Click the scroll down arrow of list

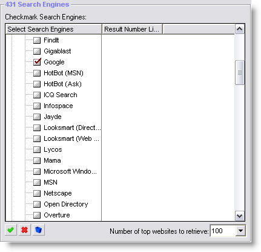(x=240, y=216)
